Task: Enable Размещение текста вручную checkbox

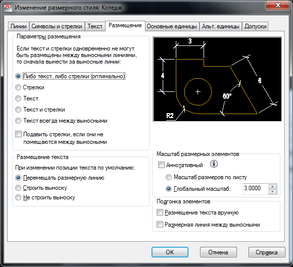Action: coord(160,212)
